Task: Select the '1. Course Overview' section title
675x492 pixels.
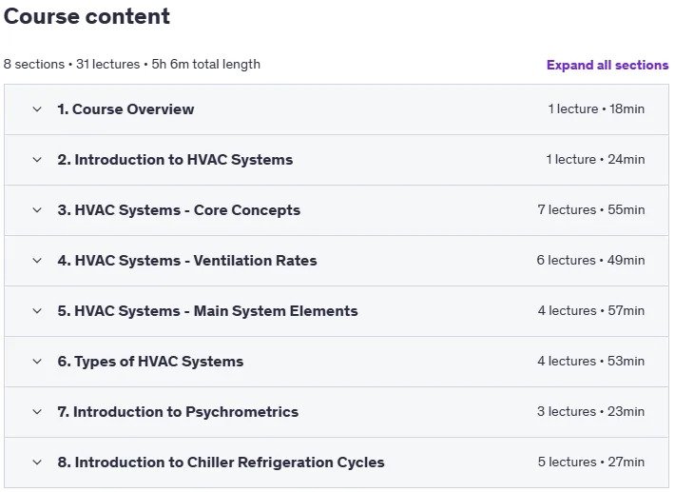Action: [125, 109]
